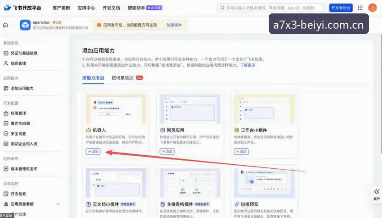Open the apps grid icon
This screenshot has width=382, height=218.
coord(360,8)
